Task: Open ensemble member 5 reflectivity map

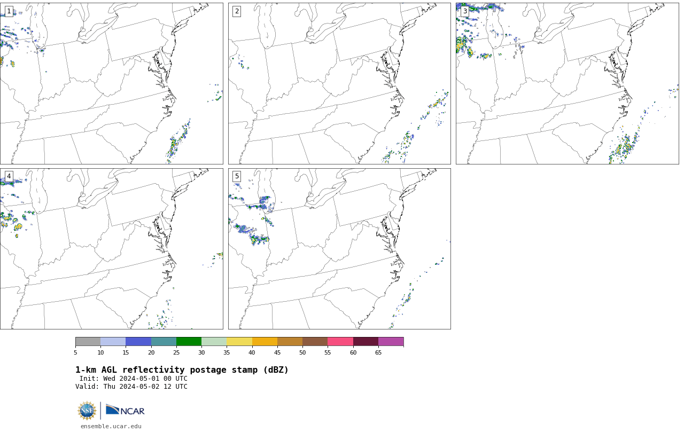Action: point(339,249)
